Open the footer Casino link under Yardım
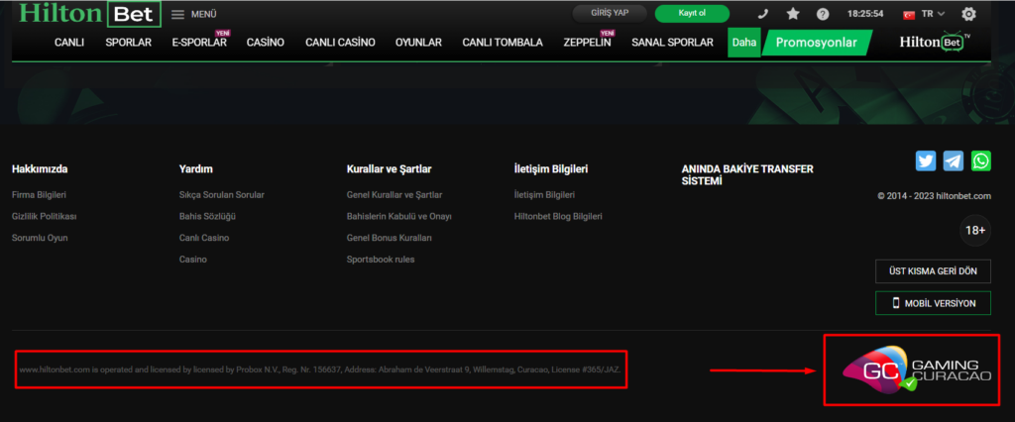1015x422 pixels. [193, 259]
